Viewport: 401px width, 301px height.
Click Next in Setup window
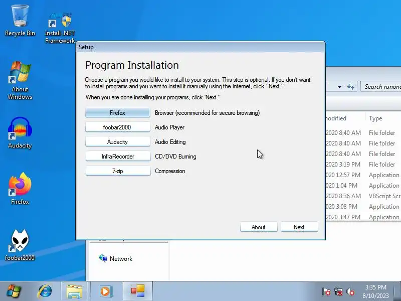pyautogui.click(x=299, y=227)
